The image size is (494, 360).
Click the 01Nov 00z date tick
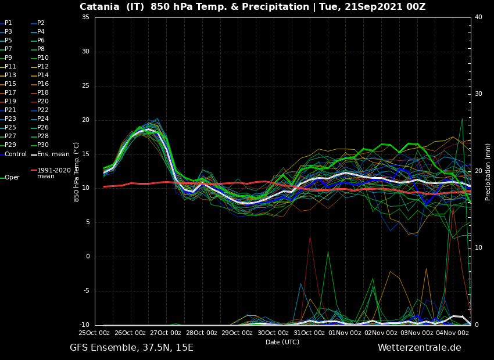(345, 333)
